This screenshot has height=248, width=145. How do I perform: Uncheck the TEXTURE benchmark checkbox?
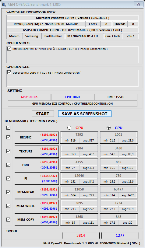pos(8,151)
